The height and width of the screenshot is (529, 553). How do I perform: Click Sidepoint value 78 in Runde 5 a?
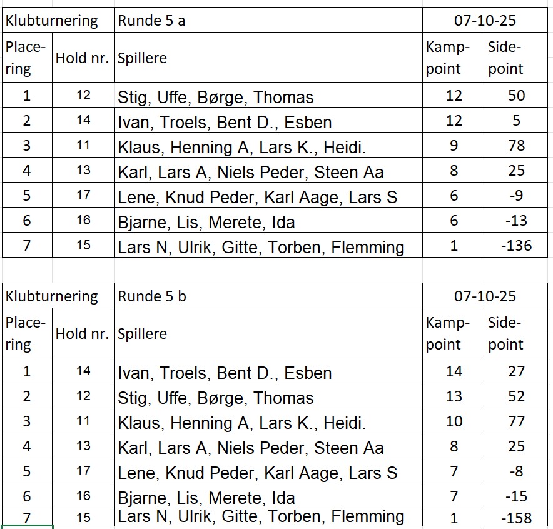tap(516, 145)
